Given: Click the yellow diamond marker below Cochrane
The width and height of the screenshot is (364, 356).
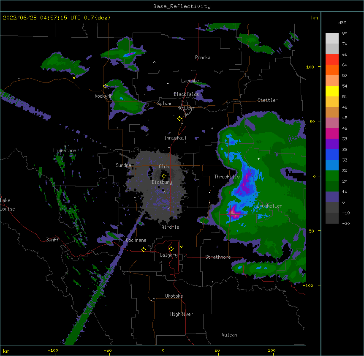Looking at the screenshot, I should tap(144, 249).
